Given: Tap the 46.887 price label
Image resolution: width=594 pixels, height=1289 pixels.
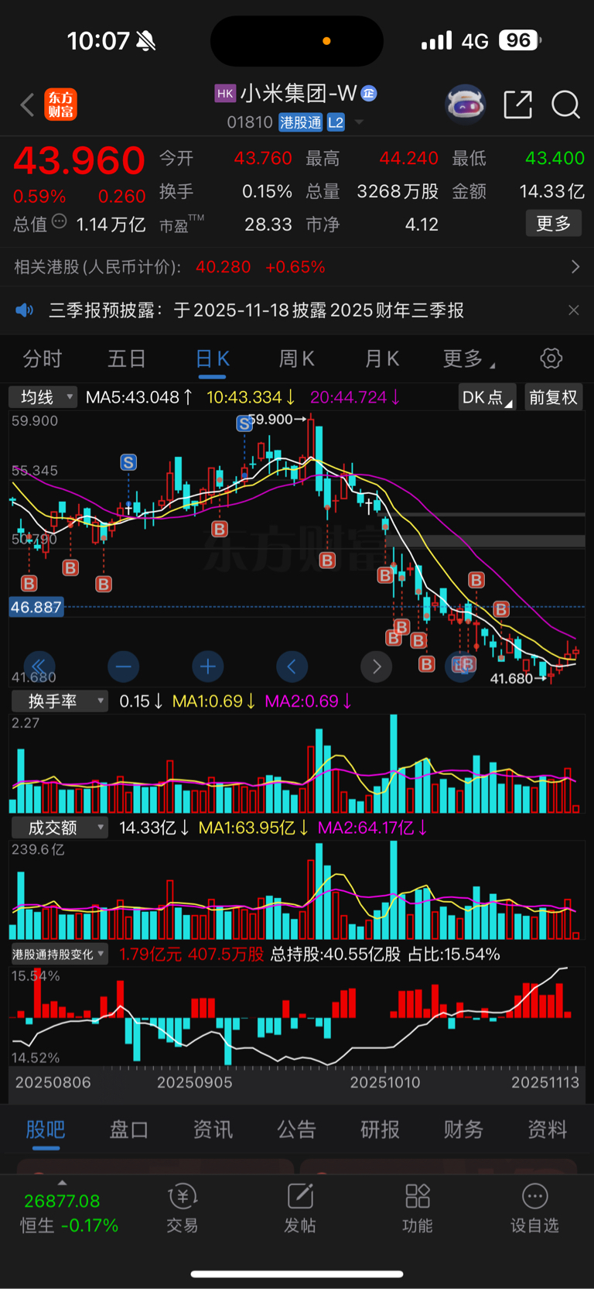Looking at the screenshot, I should 36,607.
